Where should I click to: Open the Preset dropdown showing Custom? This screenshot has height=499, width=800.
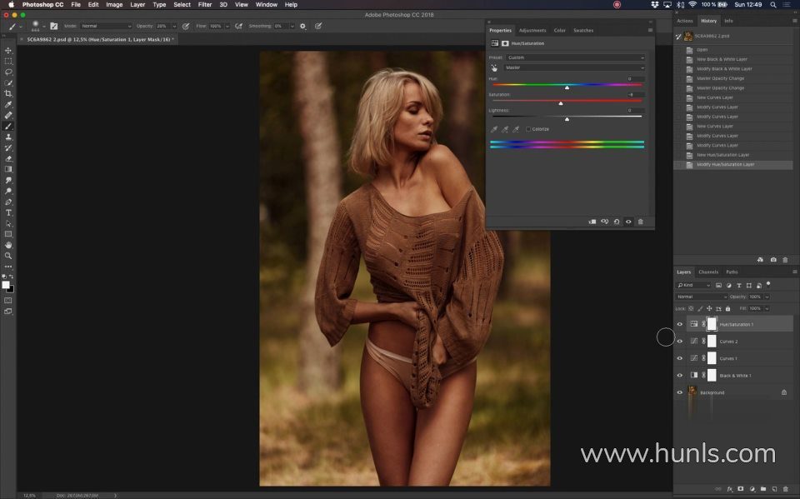coord(575,57)
